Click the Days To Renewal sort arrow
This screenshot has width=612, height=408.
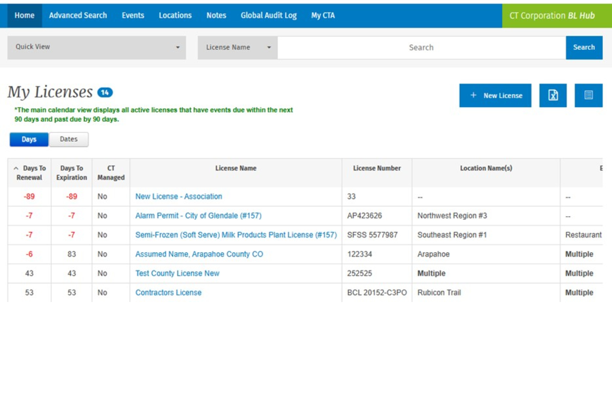16,169
